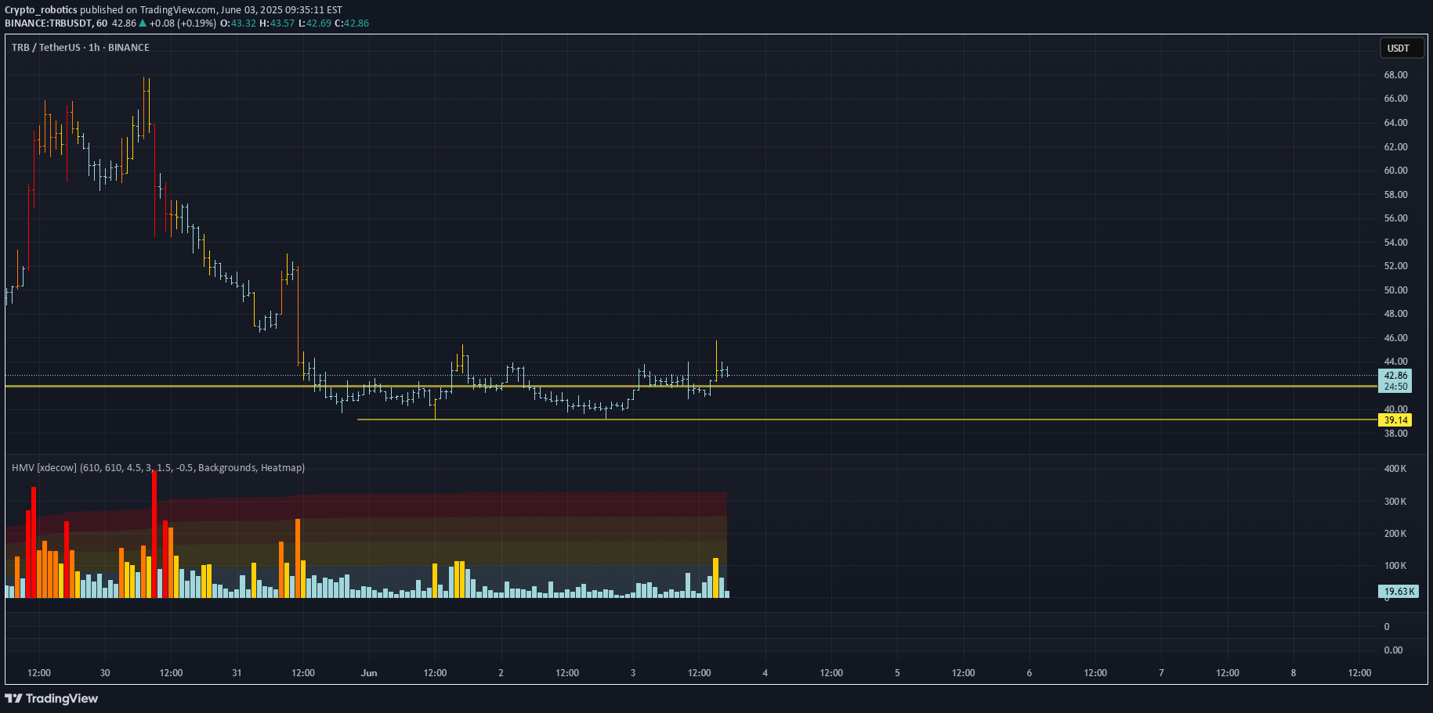Click the 200K volume axis label
The image size is (1433, 713).
(1395, 534)
